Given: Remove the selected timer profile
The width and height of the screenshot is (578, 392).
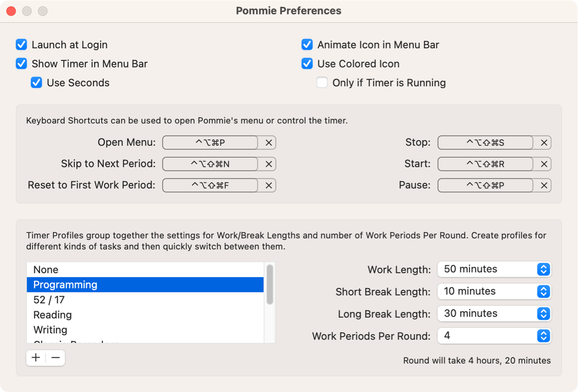Looking at the screenshot, I should tap(56, 358).
